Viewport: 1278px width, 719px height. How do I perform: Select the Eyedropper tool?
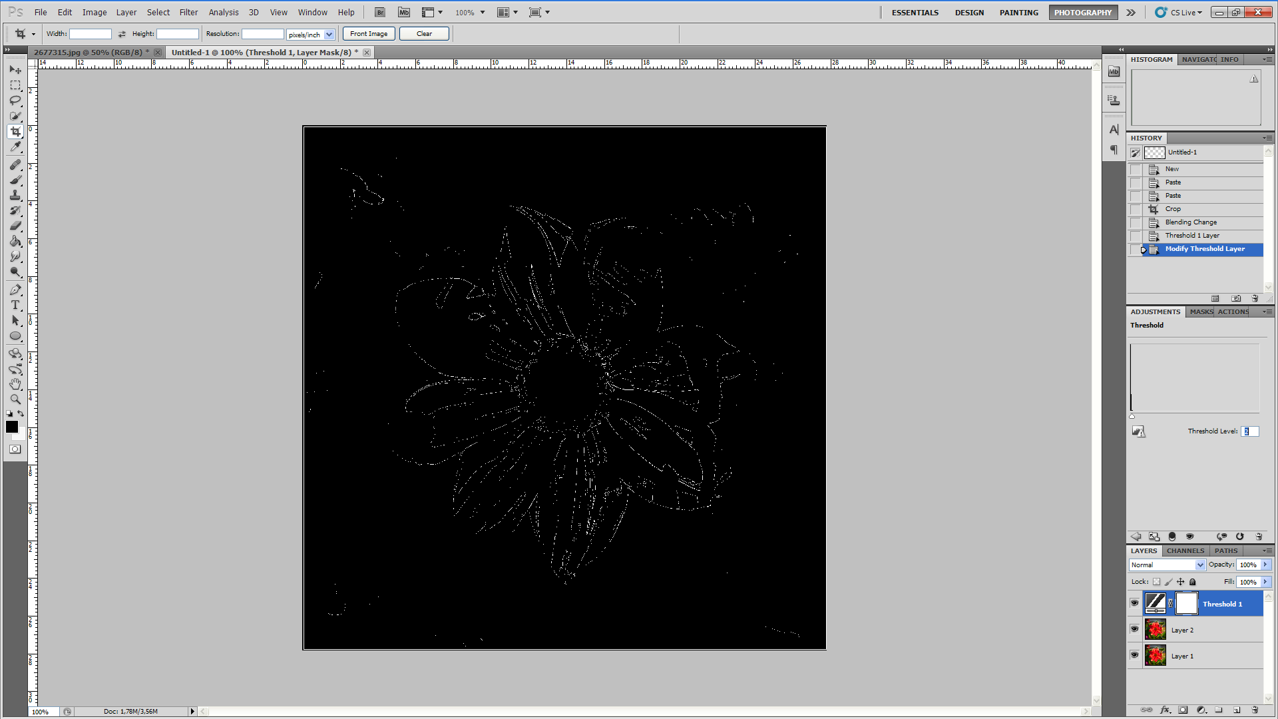15,147
